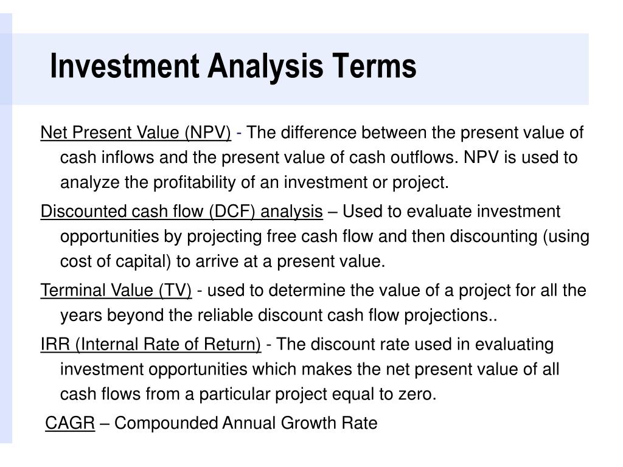
Task: Click the underlined Net Present Value (NPV) term
Action: 136,133
